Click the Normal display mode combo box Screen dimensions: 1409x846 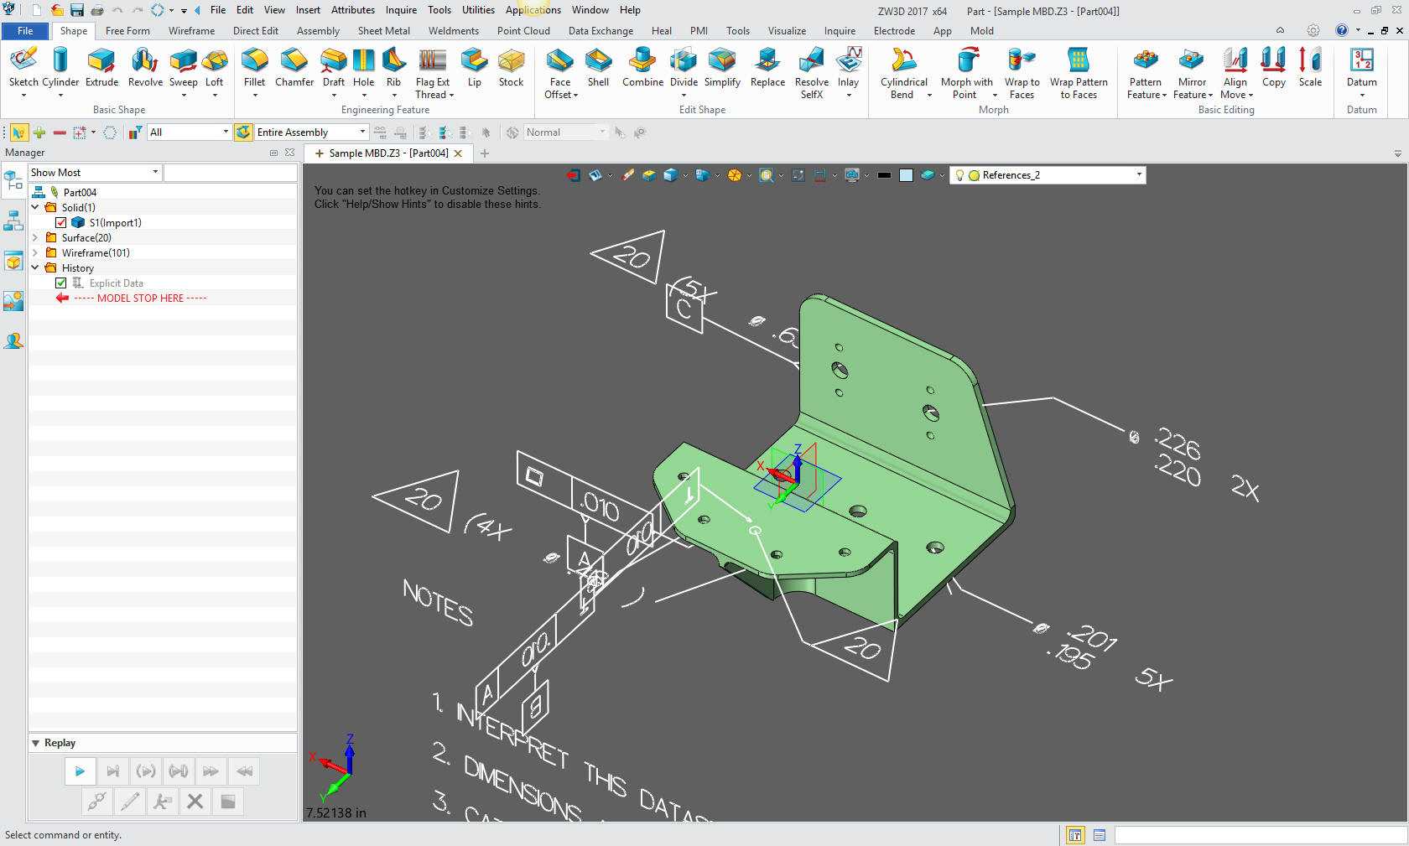[565, 132]
